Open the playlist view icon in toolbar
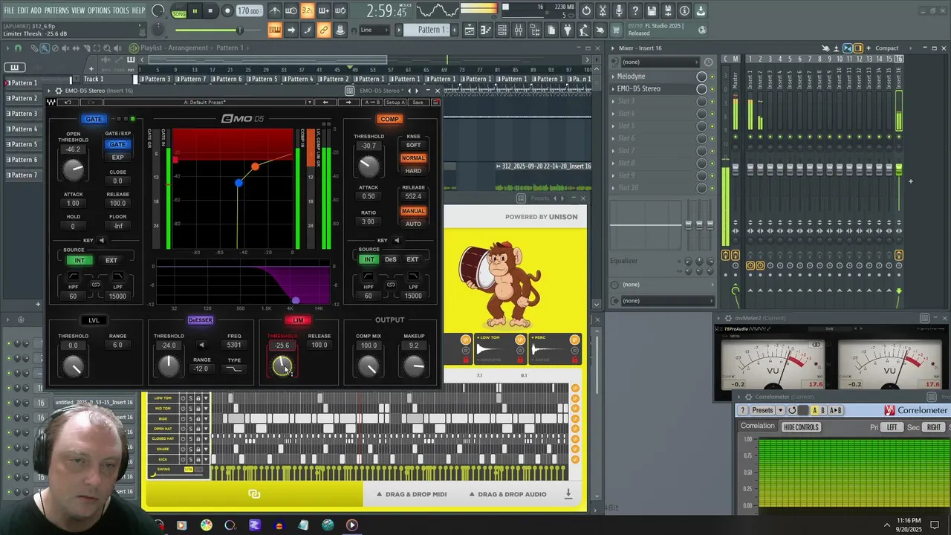This screenshot has height=535, width=951. pyautogui.click(x=470, y=30)
